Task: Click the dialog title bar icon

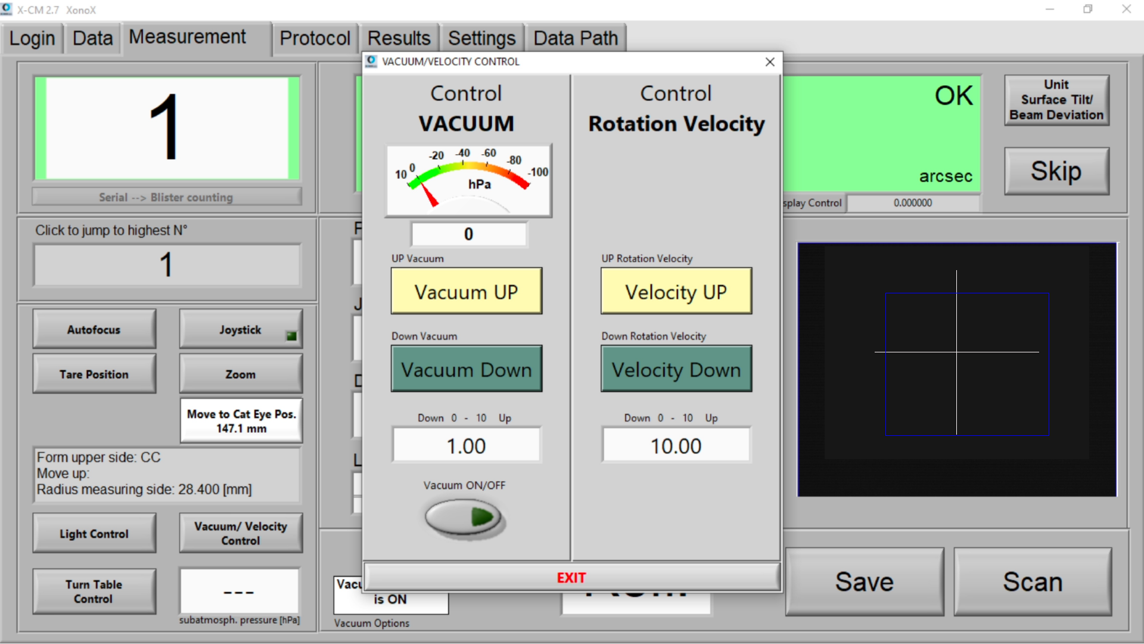Action: (x=372, y=61)
